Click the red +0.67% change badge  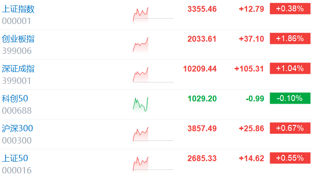coord(290,128)
